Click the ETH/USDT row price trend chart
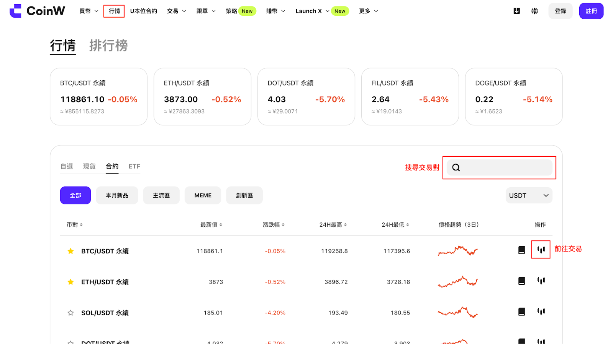The height and width of the screenshot is (344, 613). [x=458, y=282]
